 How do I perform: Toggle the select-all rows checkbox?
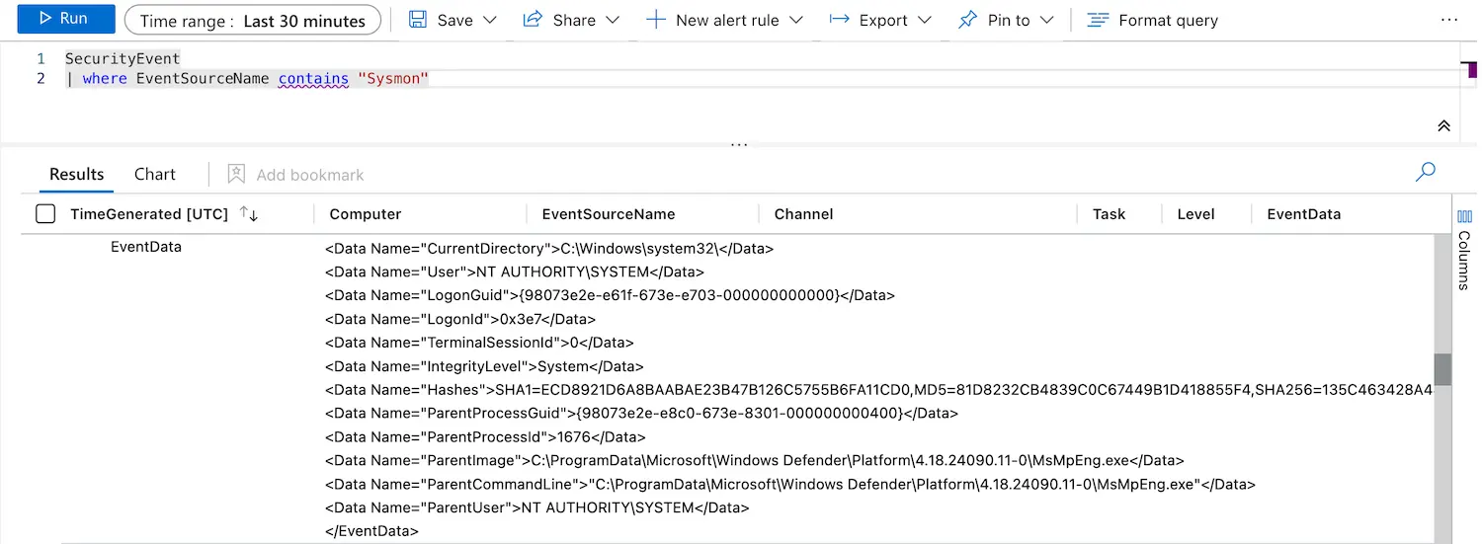point(45,213)
